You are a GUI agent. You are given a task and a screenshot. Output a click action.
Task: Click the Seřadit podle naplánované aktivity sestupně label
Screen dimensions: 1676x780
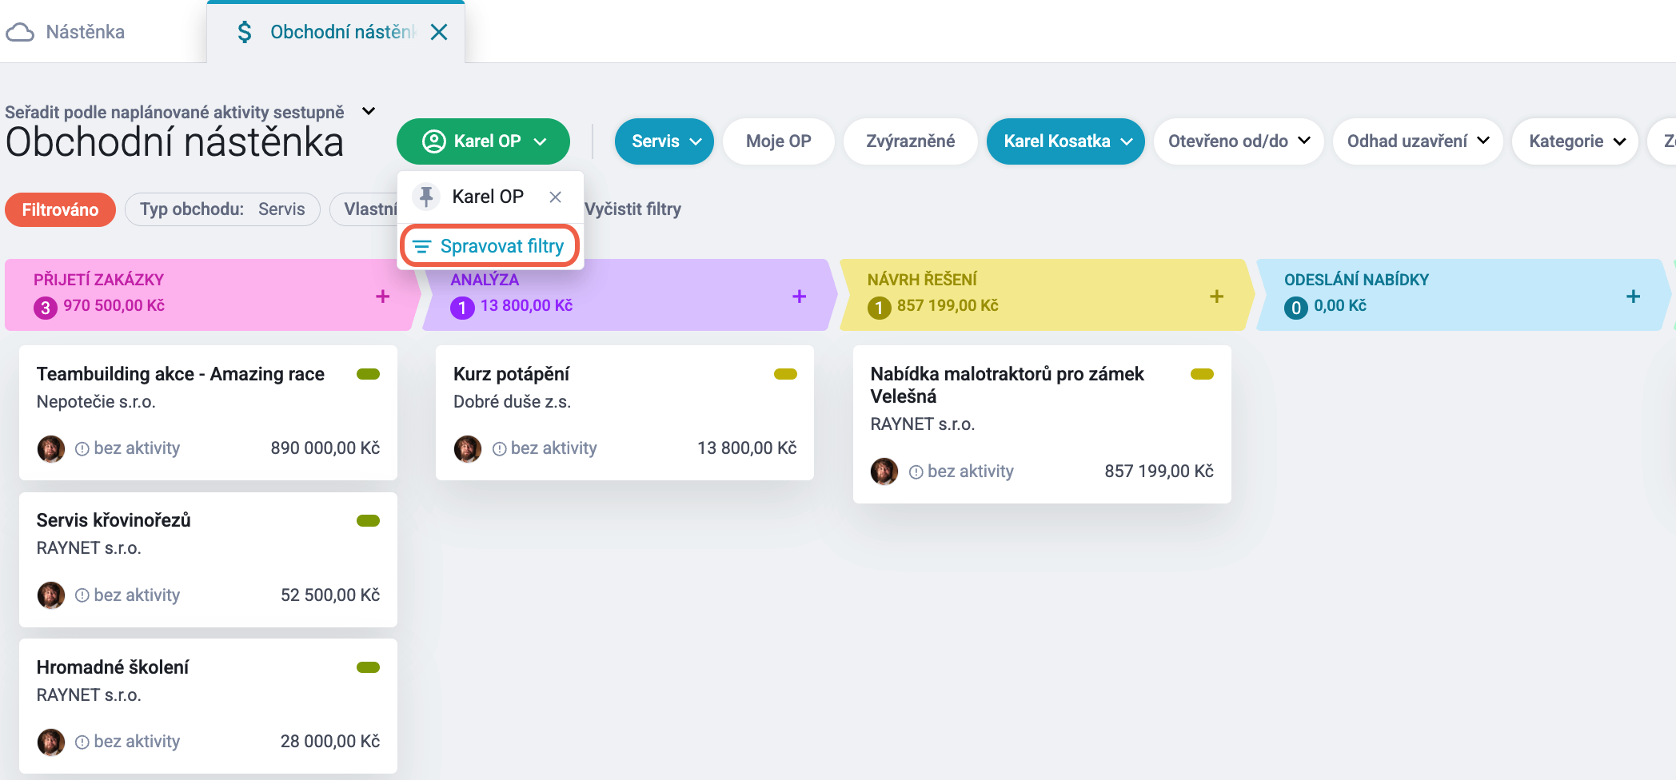click(x=174, y=112)
